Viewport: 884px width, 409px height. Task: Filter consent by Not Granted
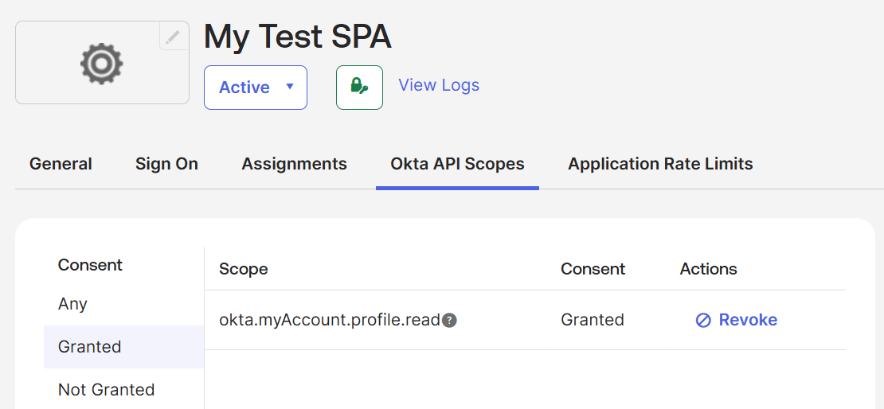point(124,389)
